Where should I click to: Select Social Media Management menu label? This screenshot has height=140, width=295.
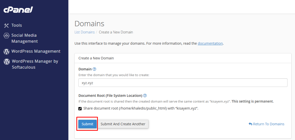pyautogui.click(x=24, y=38)
